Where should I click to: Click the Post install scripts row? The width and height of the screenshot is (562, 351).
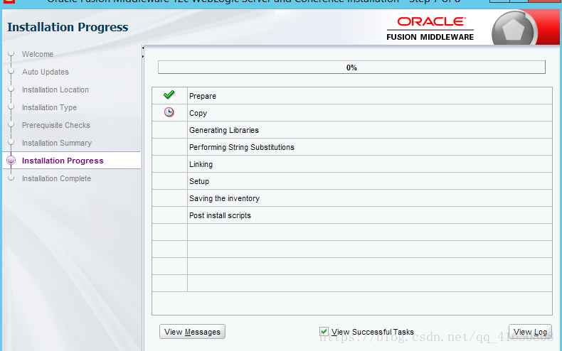[x=351, y=215]
